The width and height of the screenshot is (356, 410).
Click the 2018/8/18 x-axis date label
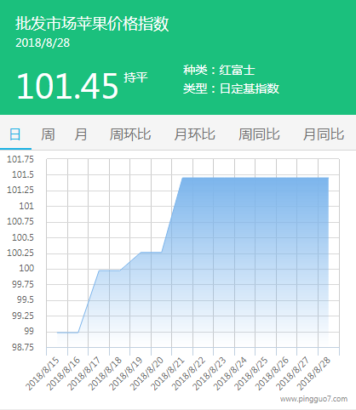pos(106,373)
